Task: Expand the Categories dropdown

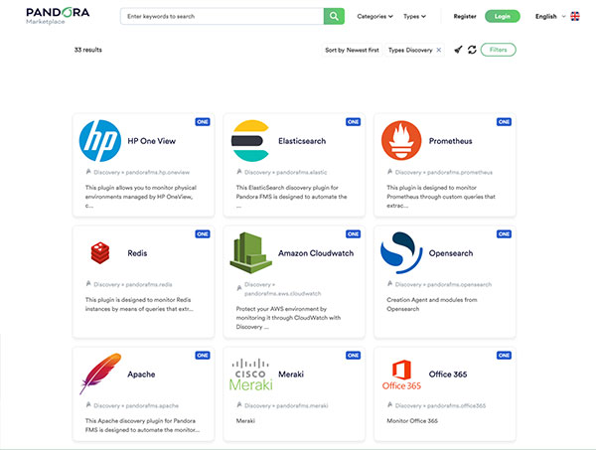Action: coord(374,16)
